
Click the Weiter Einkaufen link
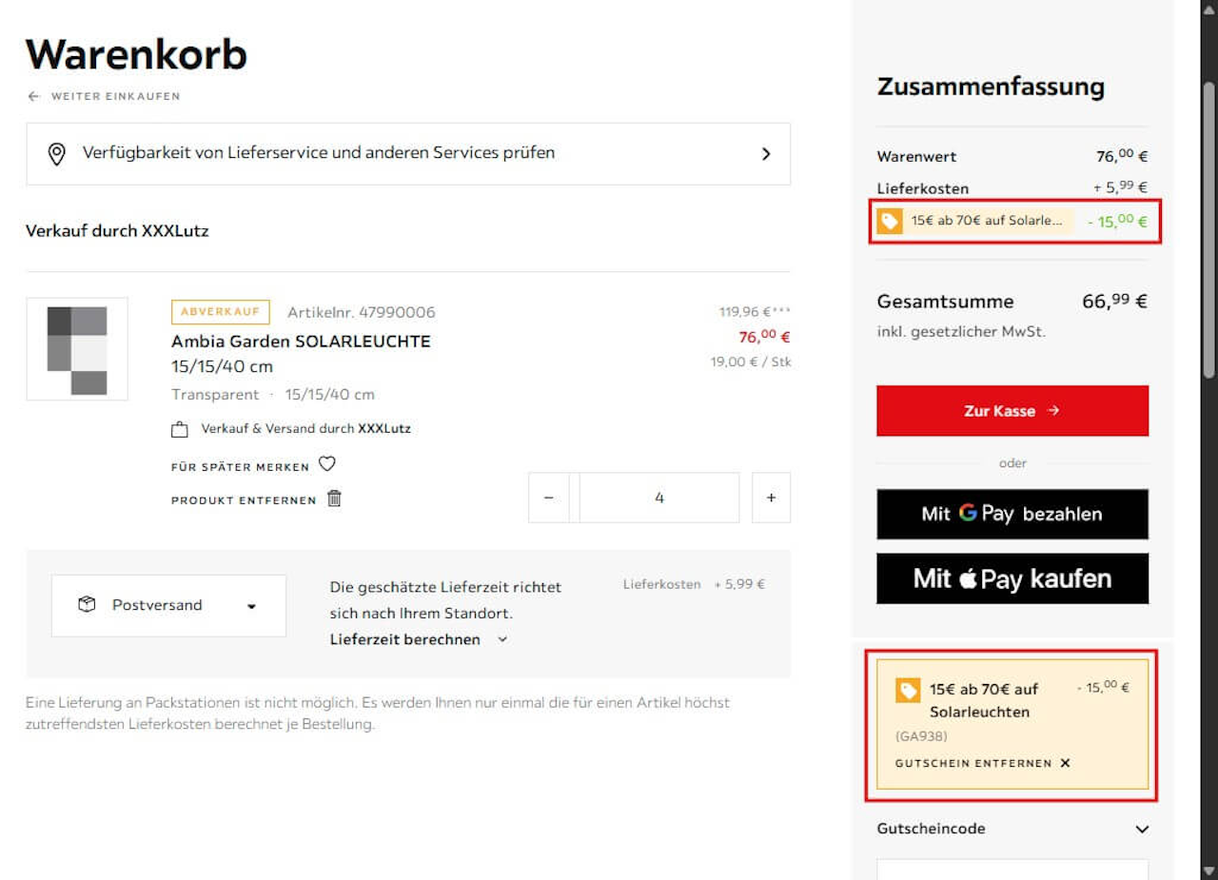tap(115, 96)
